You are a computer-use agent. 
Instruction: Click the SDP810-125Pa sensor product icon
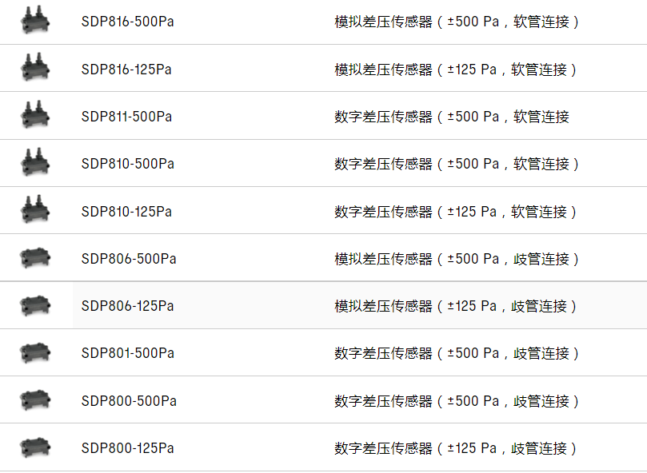[x=34, y=210]
